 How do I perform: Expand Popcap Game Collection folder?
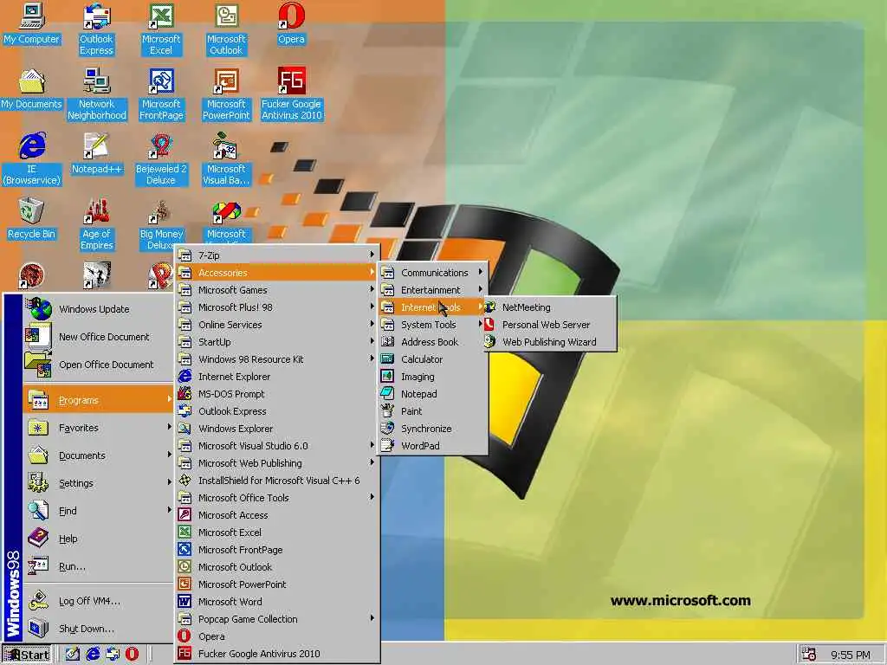[276, 619]
